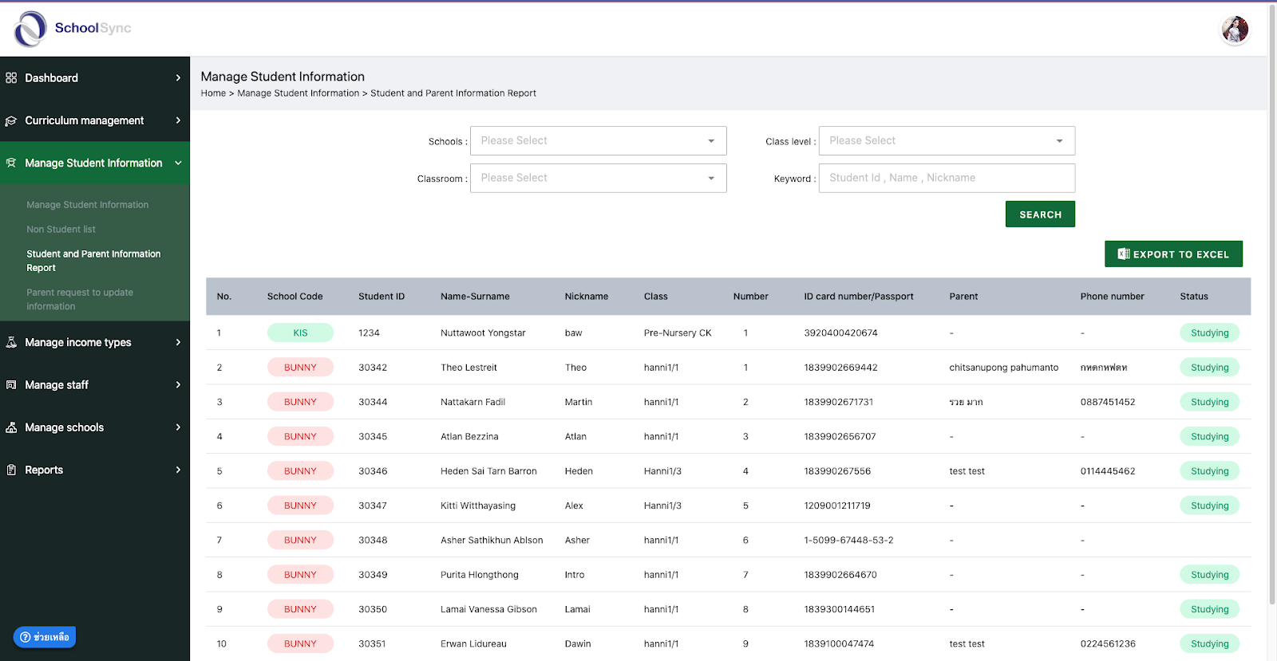
Task: Expand the Reports chevron
Action: click(178, 470)
